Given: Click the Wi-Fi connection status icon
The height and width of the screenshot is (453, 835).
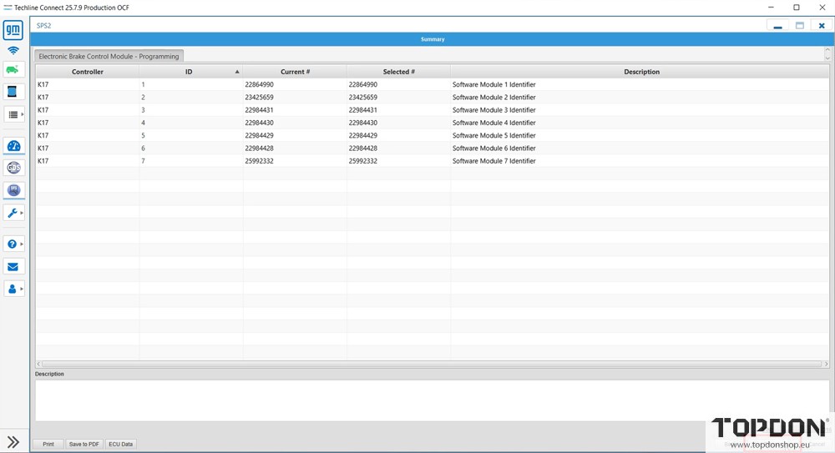Looking at the screenshot, I should [13, 51].
